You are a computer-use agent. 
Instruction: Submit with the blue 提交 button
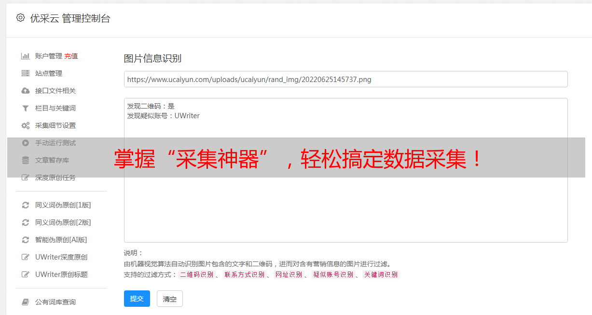click(x=137, y=299)
